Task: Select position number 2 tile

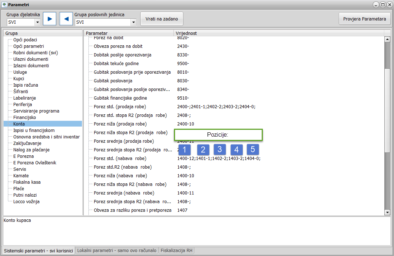Action: [x=203, y=150]
